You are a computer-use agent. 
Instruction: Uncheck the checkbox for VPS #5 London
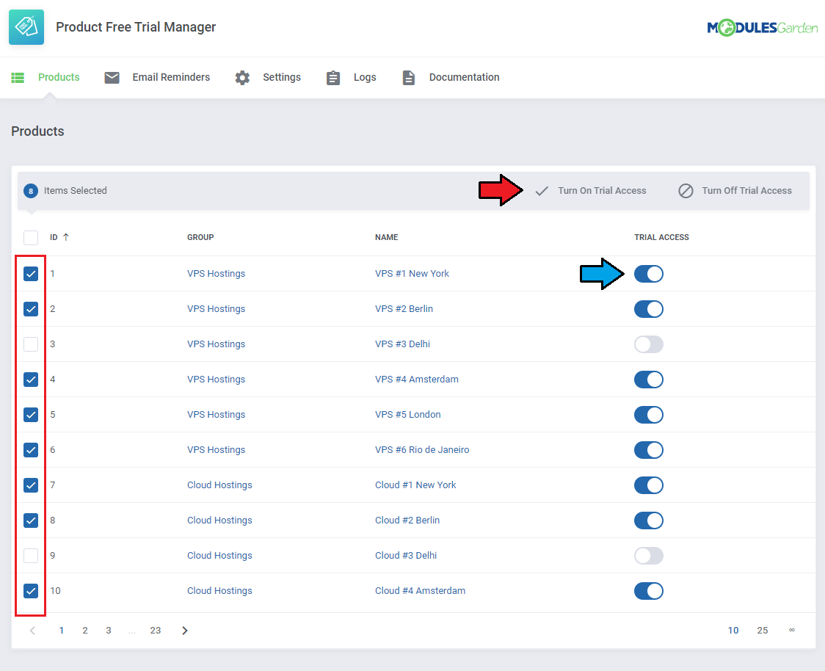pos(31,415)
